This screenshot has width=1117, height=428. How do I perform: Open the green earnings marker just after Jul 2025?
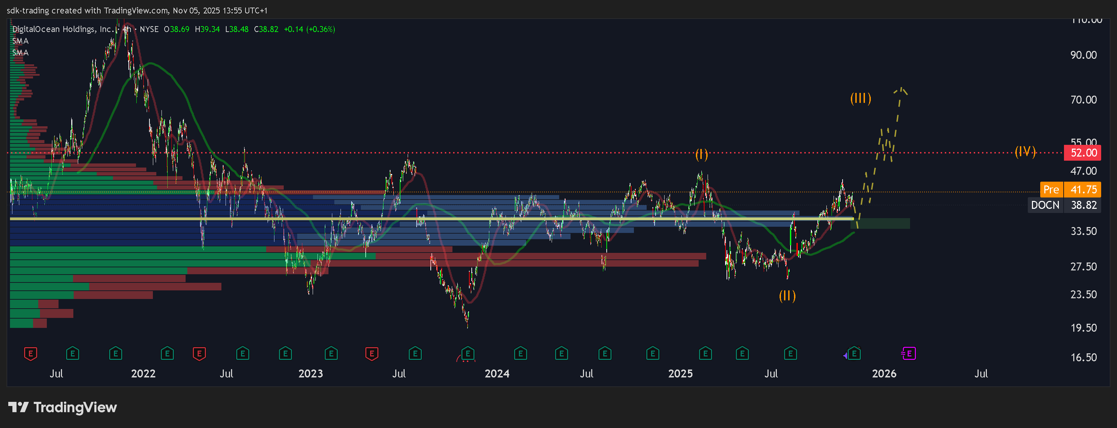click(x=791, y=354)
